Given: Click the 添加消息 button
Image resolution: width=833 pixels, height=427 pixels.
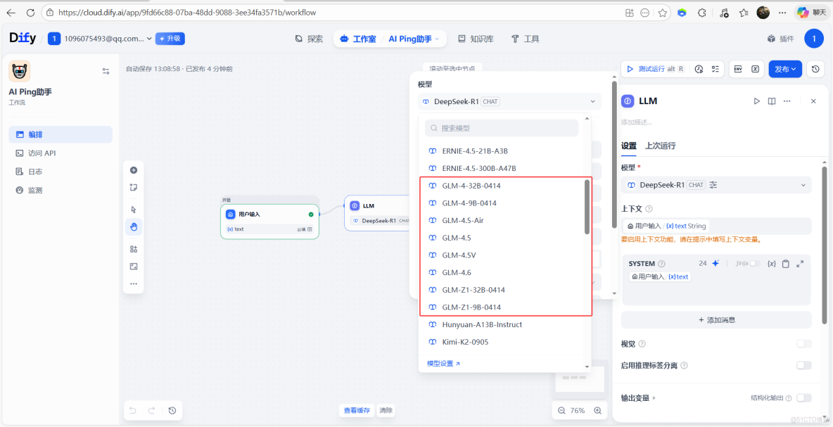Looking at the screenshot, I should (x=716, y=319).
